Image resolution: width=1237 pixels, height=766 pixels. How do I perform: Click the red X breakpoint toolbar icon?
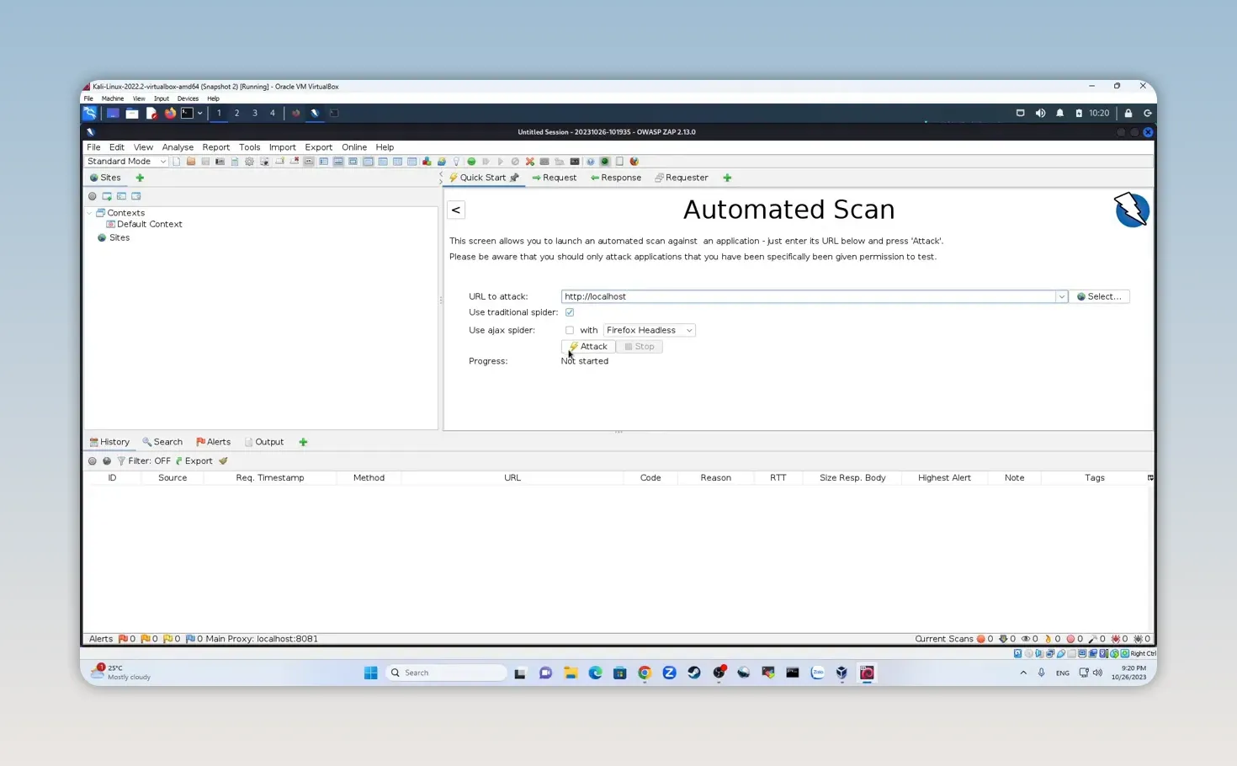point(530,162)
